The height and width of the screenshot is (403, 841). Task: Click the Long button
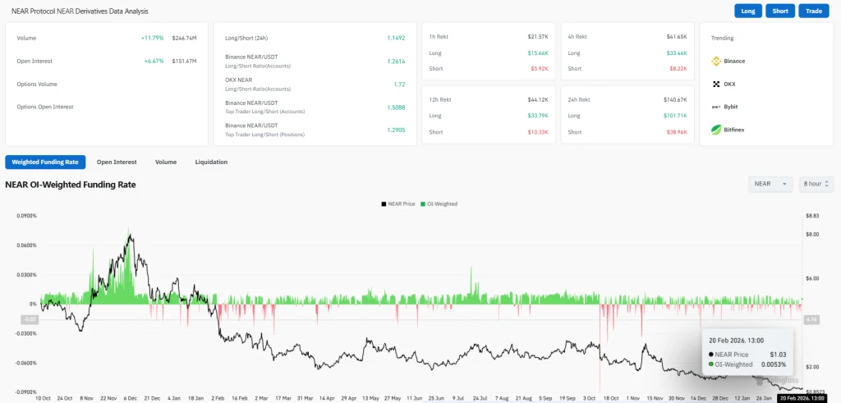click(x=748, y=11)
